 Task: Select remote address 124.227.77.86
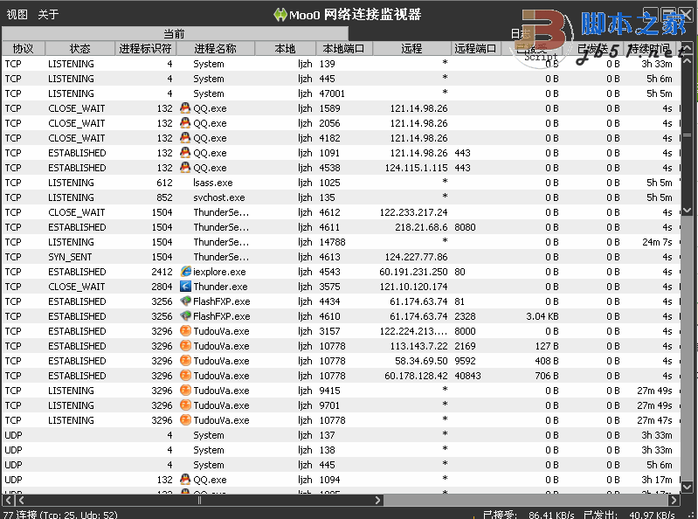pos(416,257)
